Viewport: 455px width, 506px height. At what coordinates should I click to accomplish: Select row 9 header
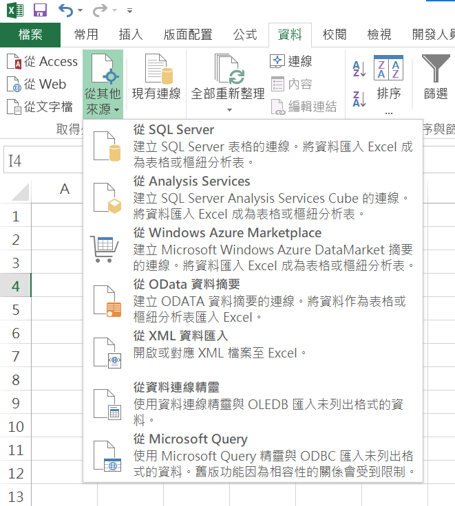[x=16, y=403]
